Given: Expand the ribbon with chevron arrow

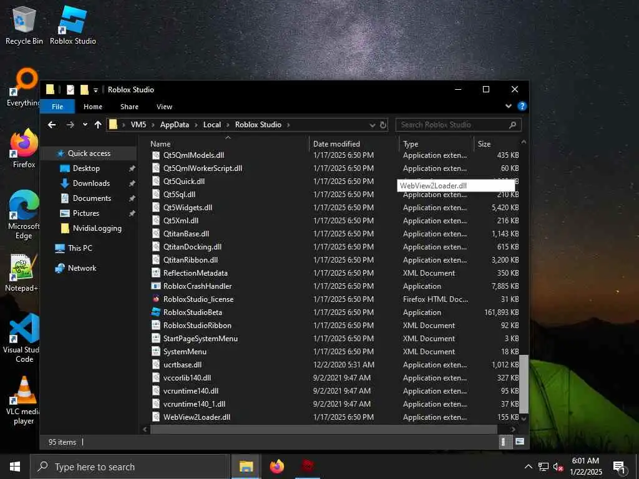Looking at the screenshot, I should [508, 106].
